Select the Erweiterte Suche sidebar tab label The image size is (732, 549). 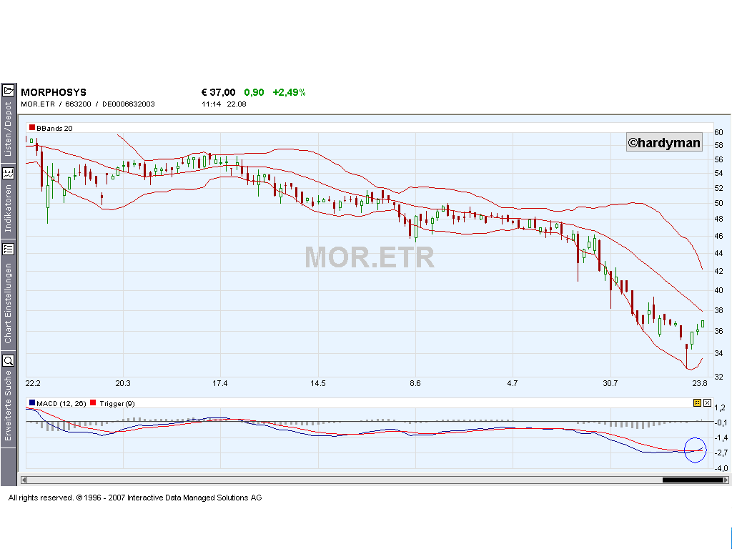click(x=8, y=405)
